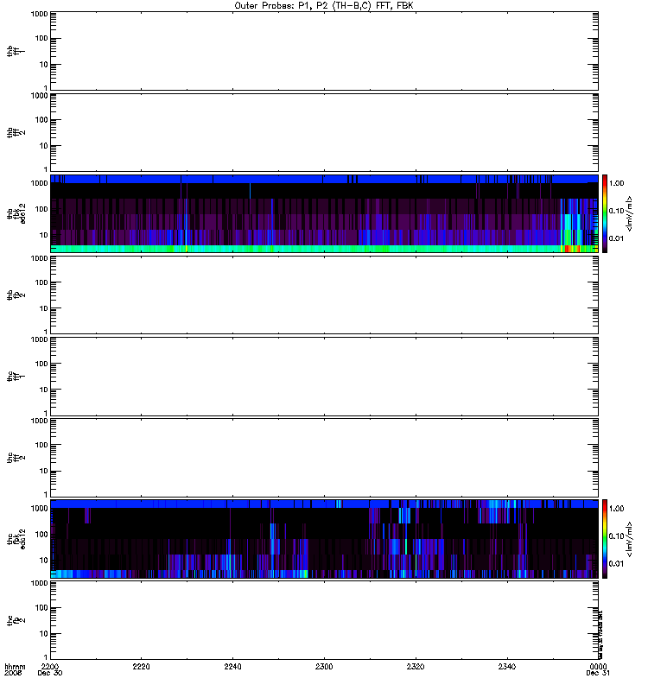648x691 pixels.
Task: Click the "100" tick of thc fbk spectrogram
Action: coord(41,535)
